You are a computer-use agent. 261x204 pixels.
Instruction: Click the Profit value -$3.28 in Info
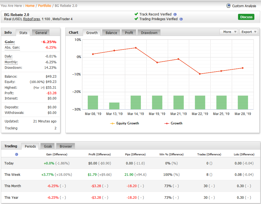point(51,93)
